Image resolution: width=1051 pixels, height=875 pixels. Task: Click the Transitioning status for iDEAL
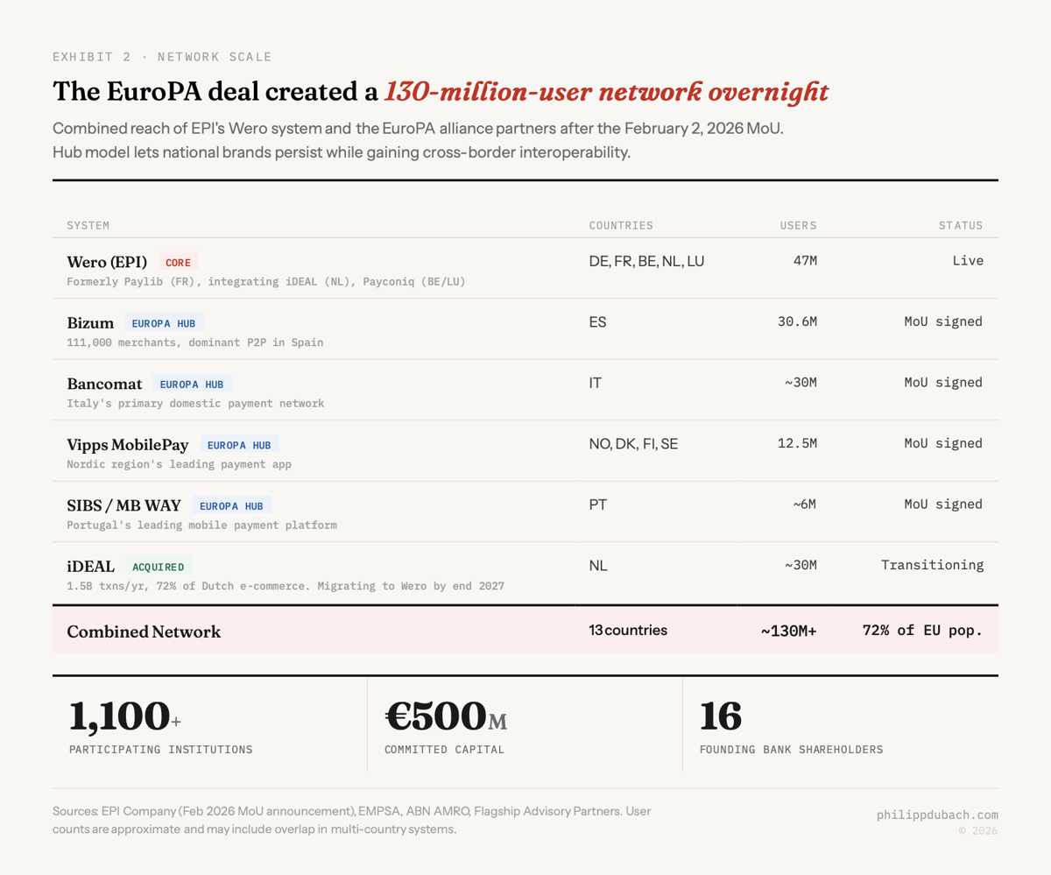932,565
